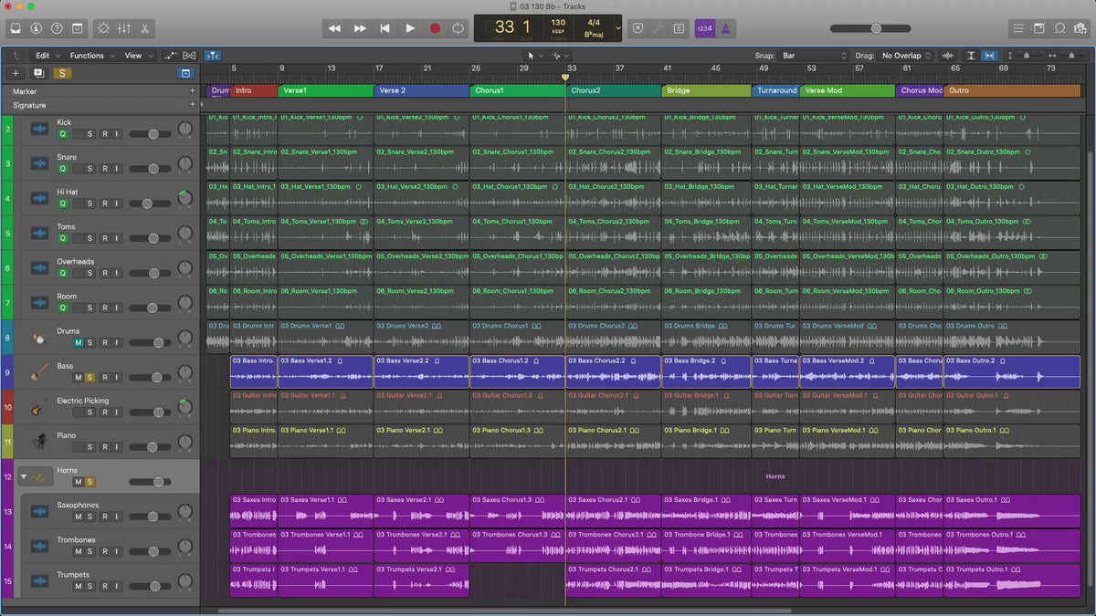This screenshot has height=616, width=1096.
Task: Show the Mixer panel
Action: point(123,28)
